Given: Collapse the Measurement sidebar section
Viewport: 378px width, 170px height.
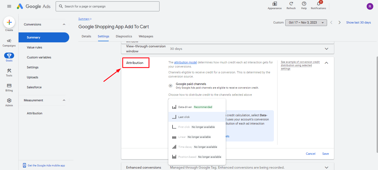Looking at the screenshot, I should tap(64, 100).
